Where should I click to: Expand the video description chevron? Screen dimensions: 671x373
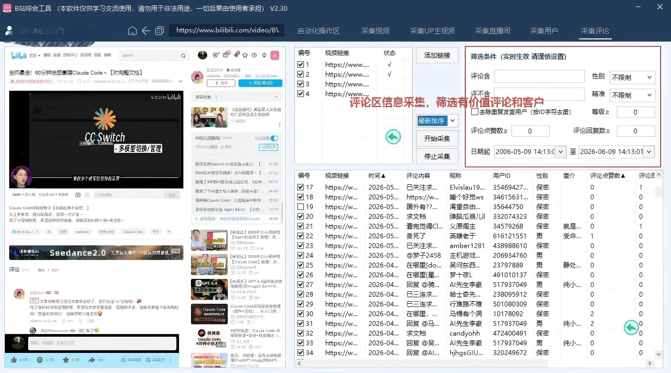180,81
